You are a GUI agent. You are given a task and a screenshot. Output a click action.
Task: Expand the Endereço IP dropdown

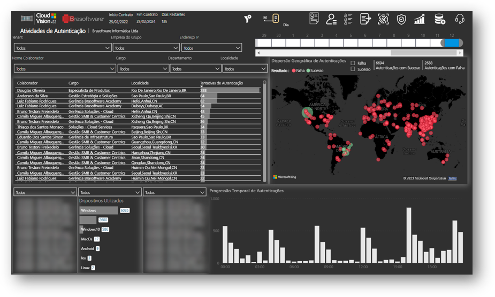tap(211, 48)
